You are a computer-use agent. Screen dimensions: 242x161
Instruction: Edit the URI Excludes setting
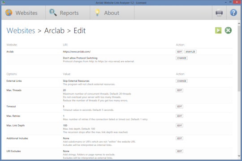[179, 151]
